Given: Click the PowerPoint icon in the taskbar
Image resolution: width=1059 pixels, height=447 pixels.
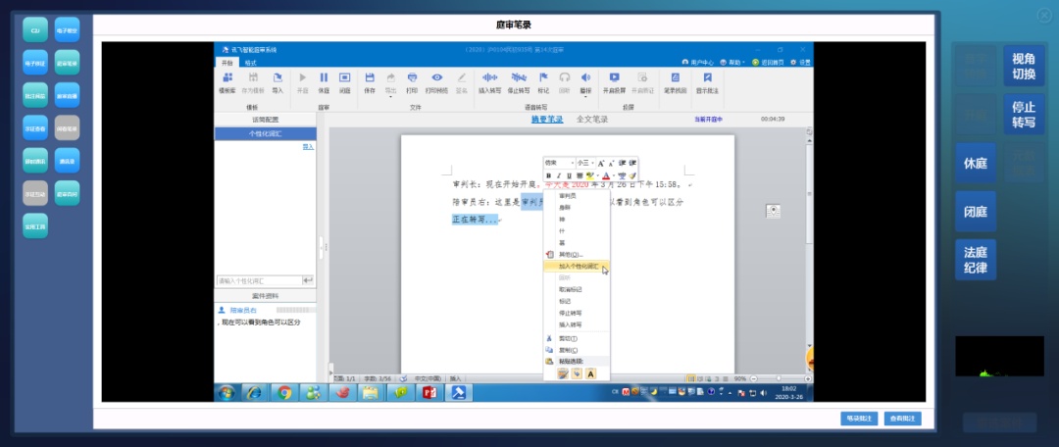Looking at the screenshot, I should pos(430,392).
